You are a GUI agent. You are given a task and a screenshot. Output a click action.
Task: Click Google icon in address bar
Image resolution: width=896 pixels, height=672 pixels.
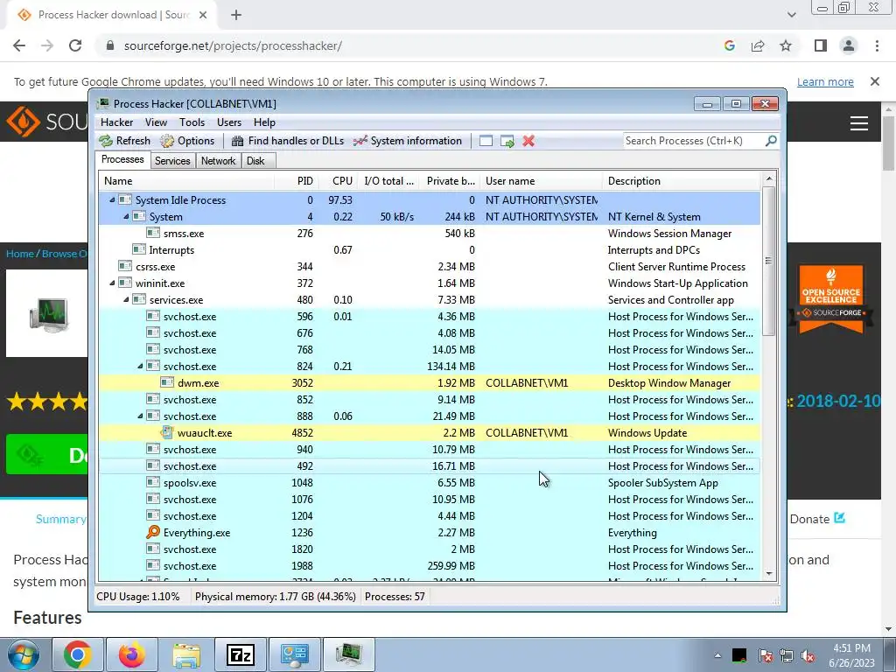[x=730, y=45]
